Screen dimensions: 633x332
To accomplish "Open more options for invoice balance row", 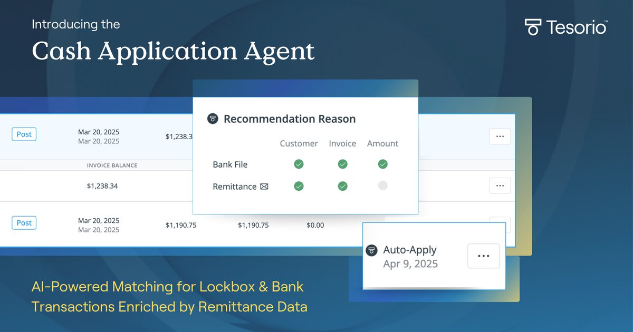I will (x=500, y=185).
